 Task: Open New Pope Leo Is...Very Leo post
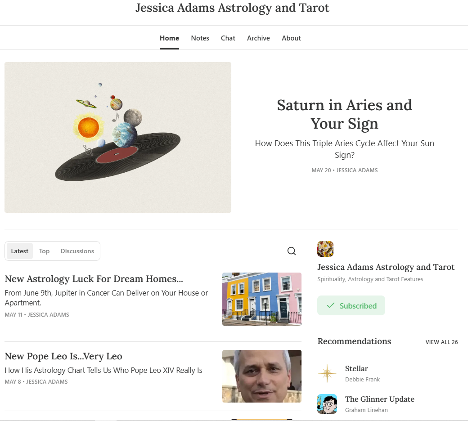[63, 356]
